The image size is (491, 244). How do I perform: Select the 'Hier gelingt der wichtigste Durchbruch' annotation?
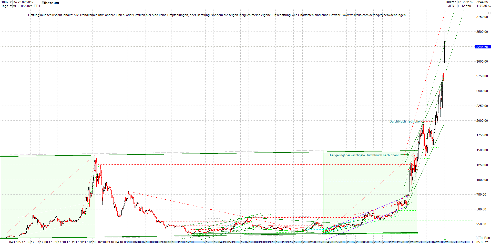point(364,155)
